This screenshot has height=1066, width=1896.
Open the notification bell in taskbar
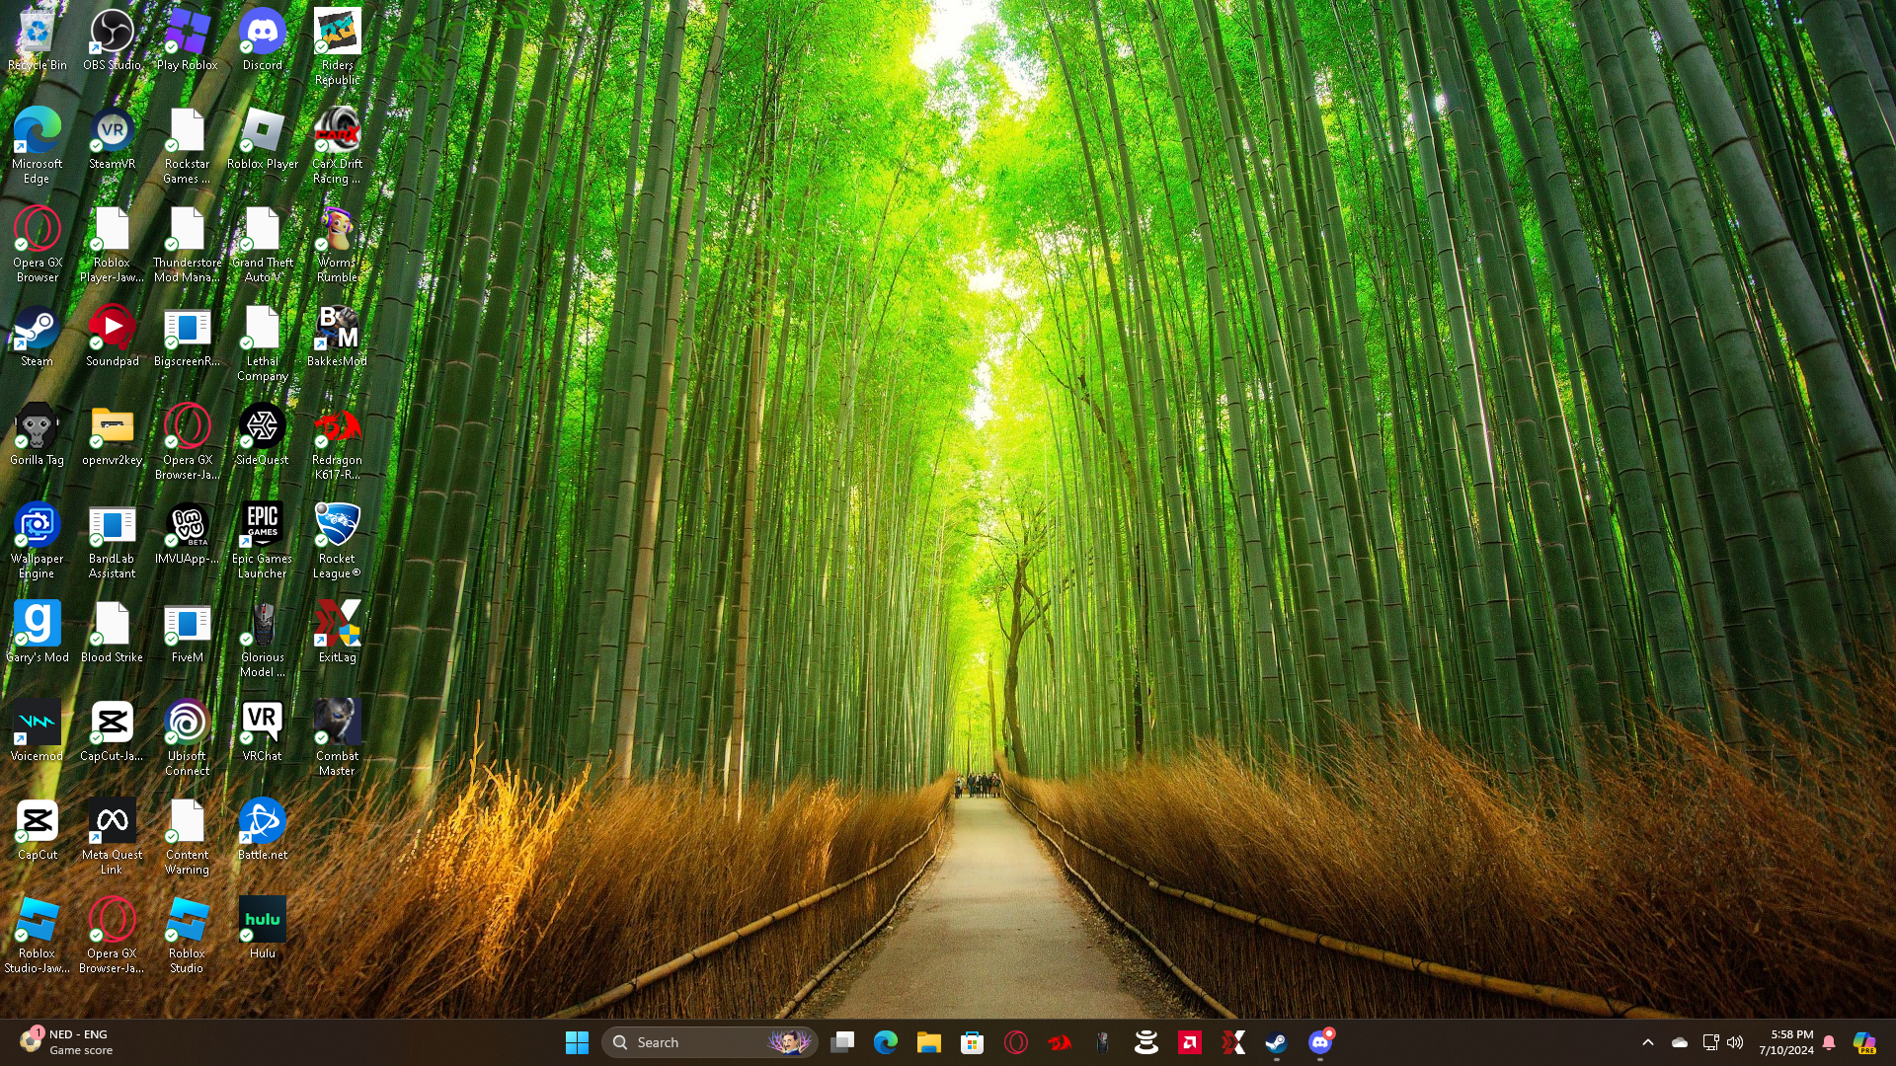(1829, 1042)
